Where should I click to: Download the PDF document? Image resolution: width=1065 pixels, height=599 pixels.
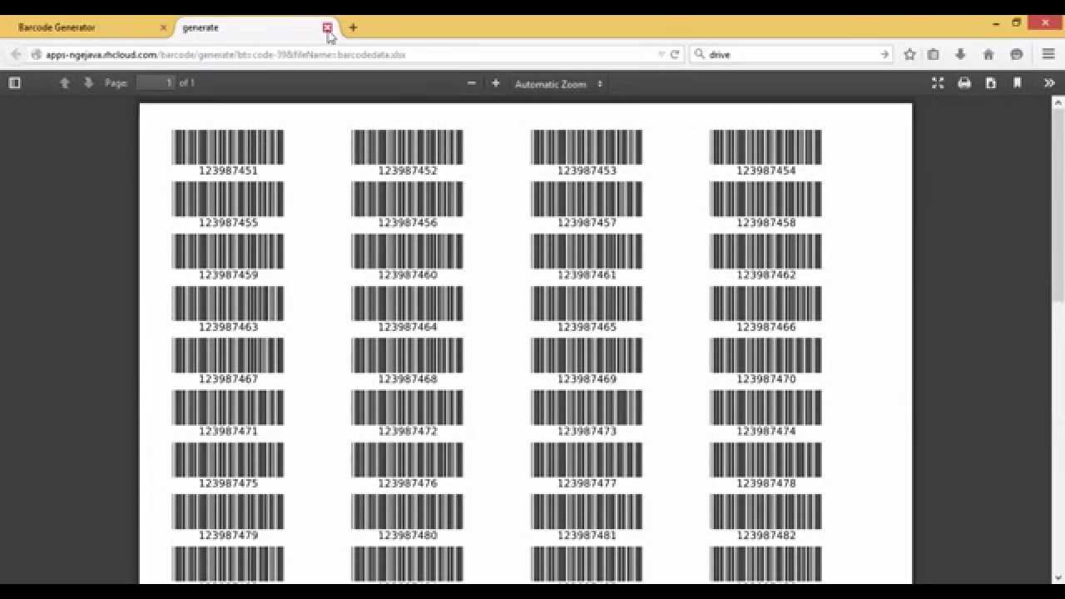(x=991, y=83)
